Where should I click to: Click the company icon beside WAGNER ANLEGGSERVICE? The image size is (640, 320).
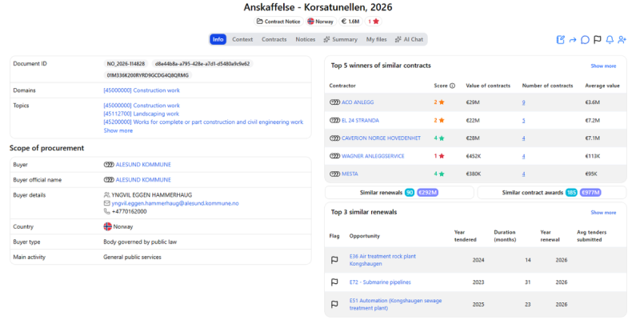(334, 156)
